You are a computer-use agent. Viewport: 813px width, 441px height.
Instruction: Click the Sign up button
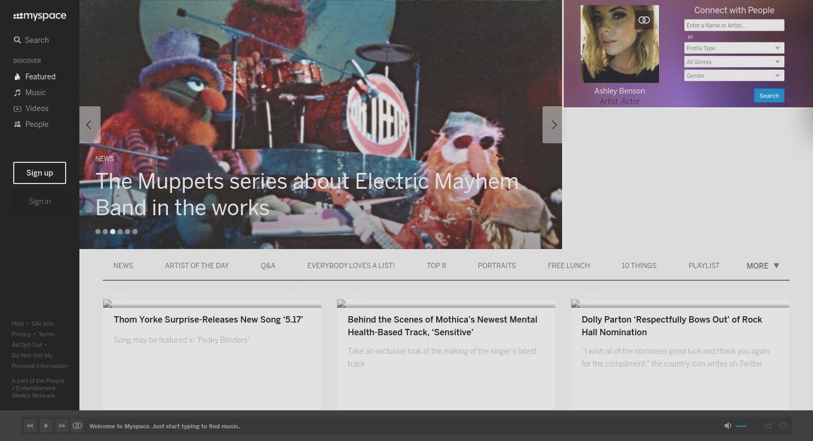40,173
